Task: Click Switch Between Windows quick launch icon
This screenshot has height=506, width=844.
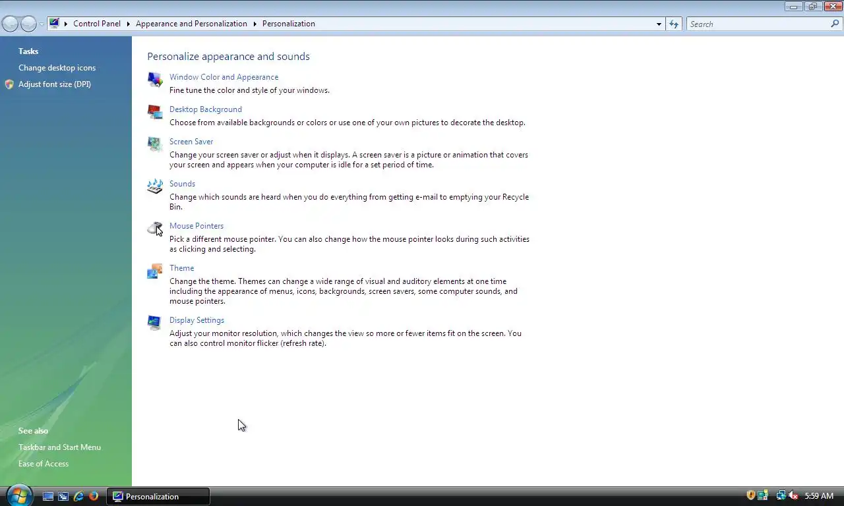Action: (x=63, y=496)
